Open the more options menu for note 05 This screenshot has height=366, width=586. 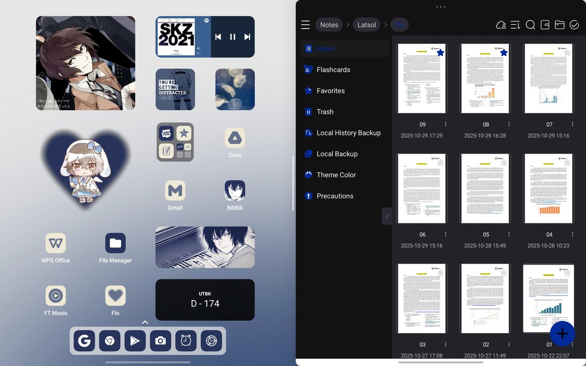pyautogui.click(x=509, y=234)
